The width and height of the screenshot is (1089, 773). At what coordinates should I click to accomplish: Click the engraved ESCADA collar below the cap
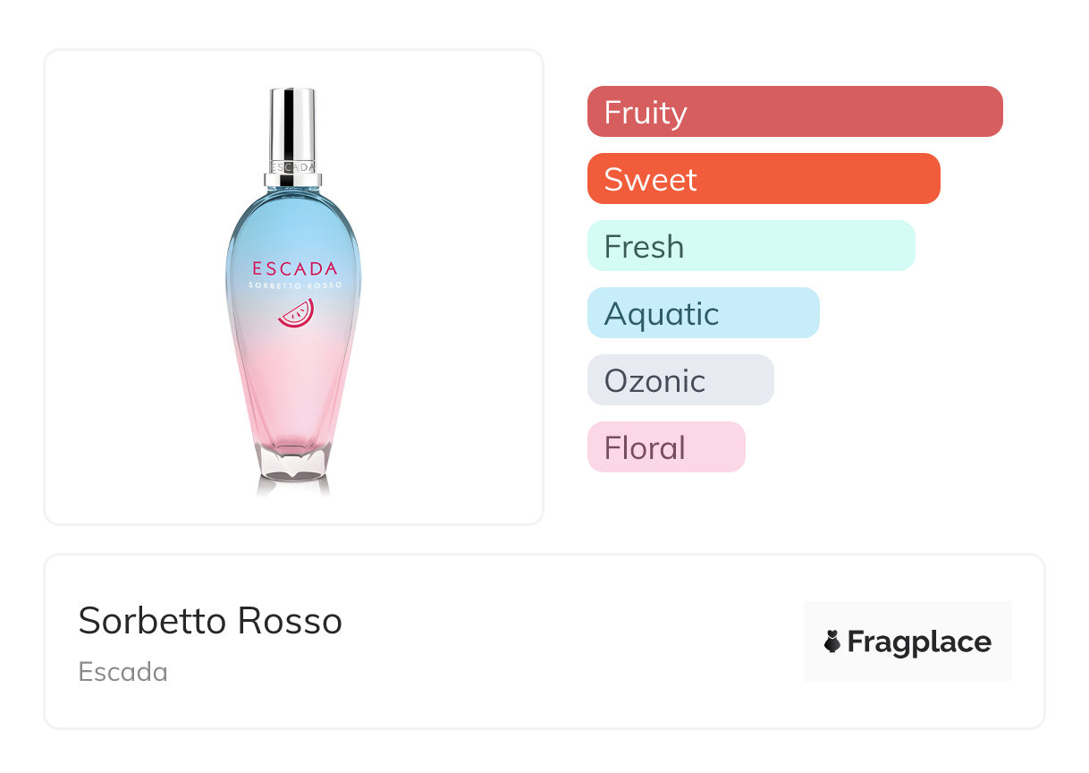(x=292, y=167)
